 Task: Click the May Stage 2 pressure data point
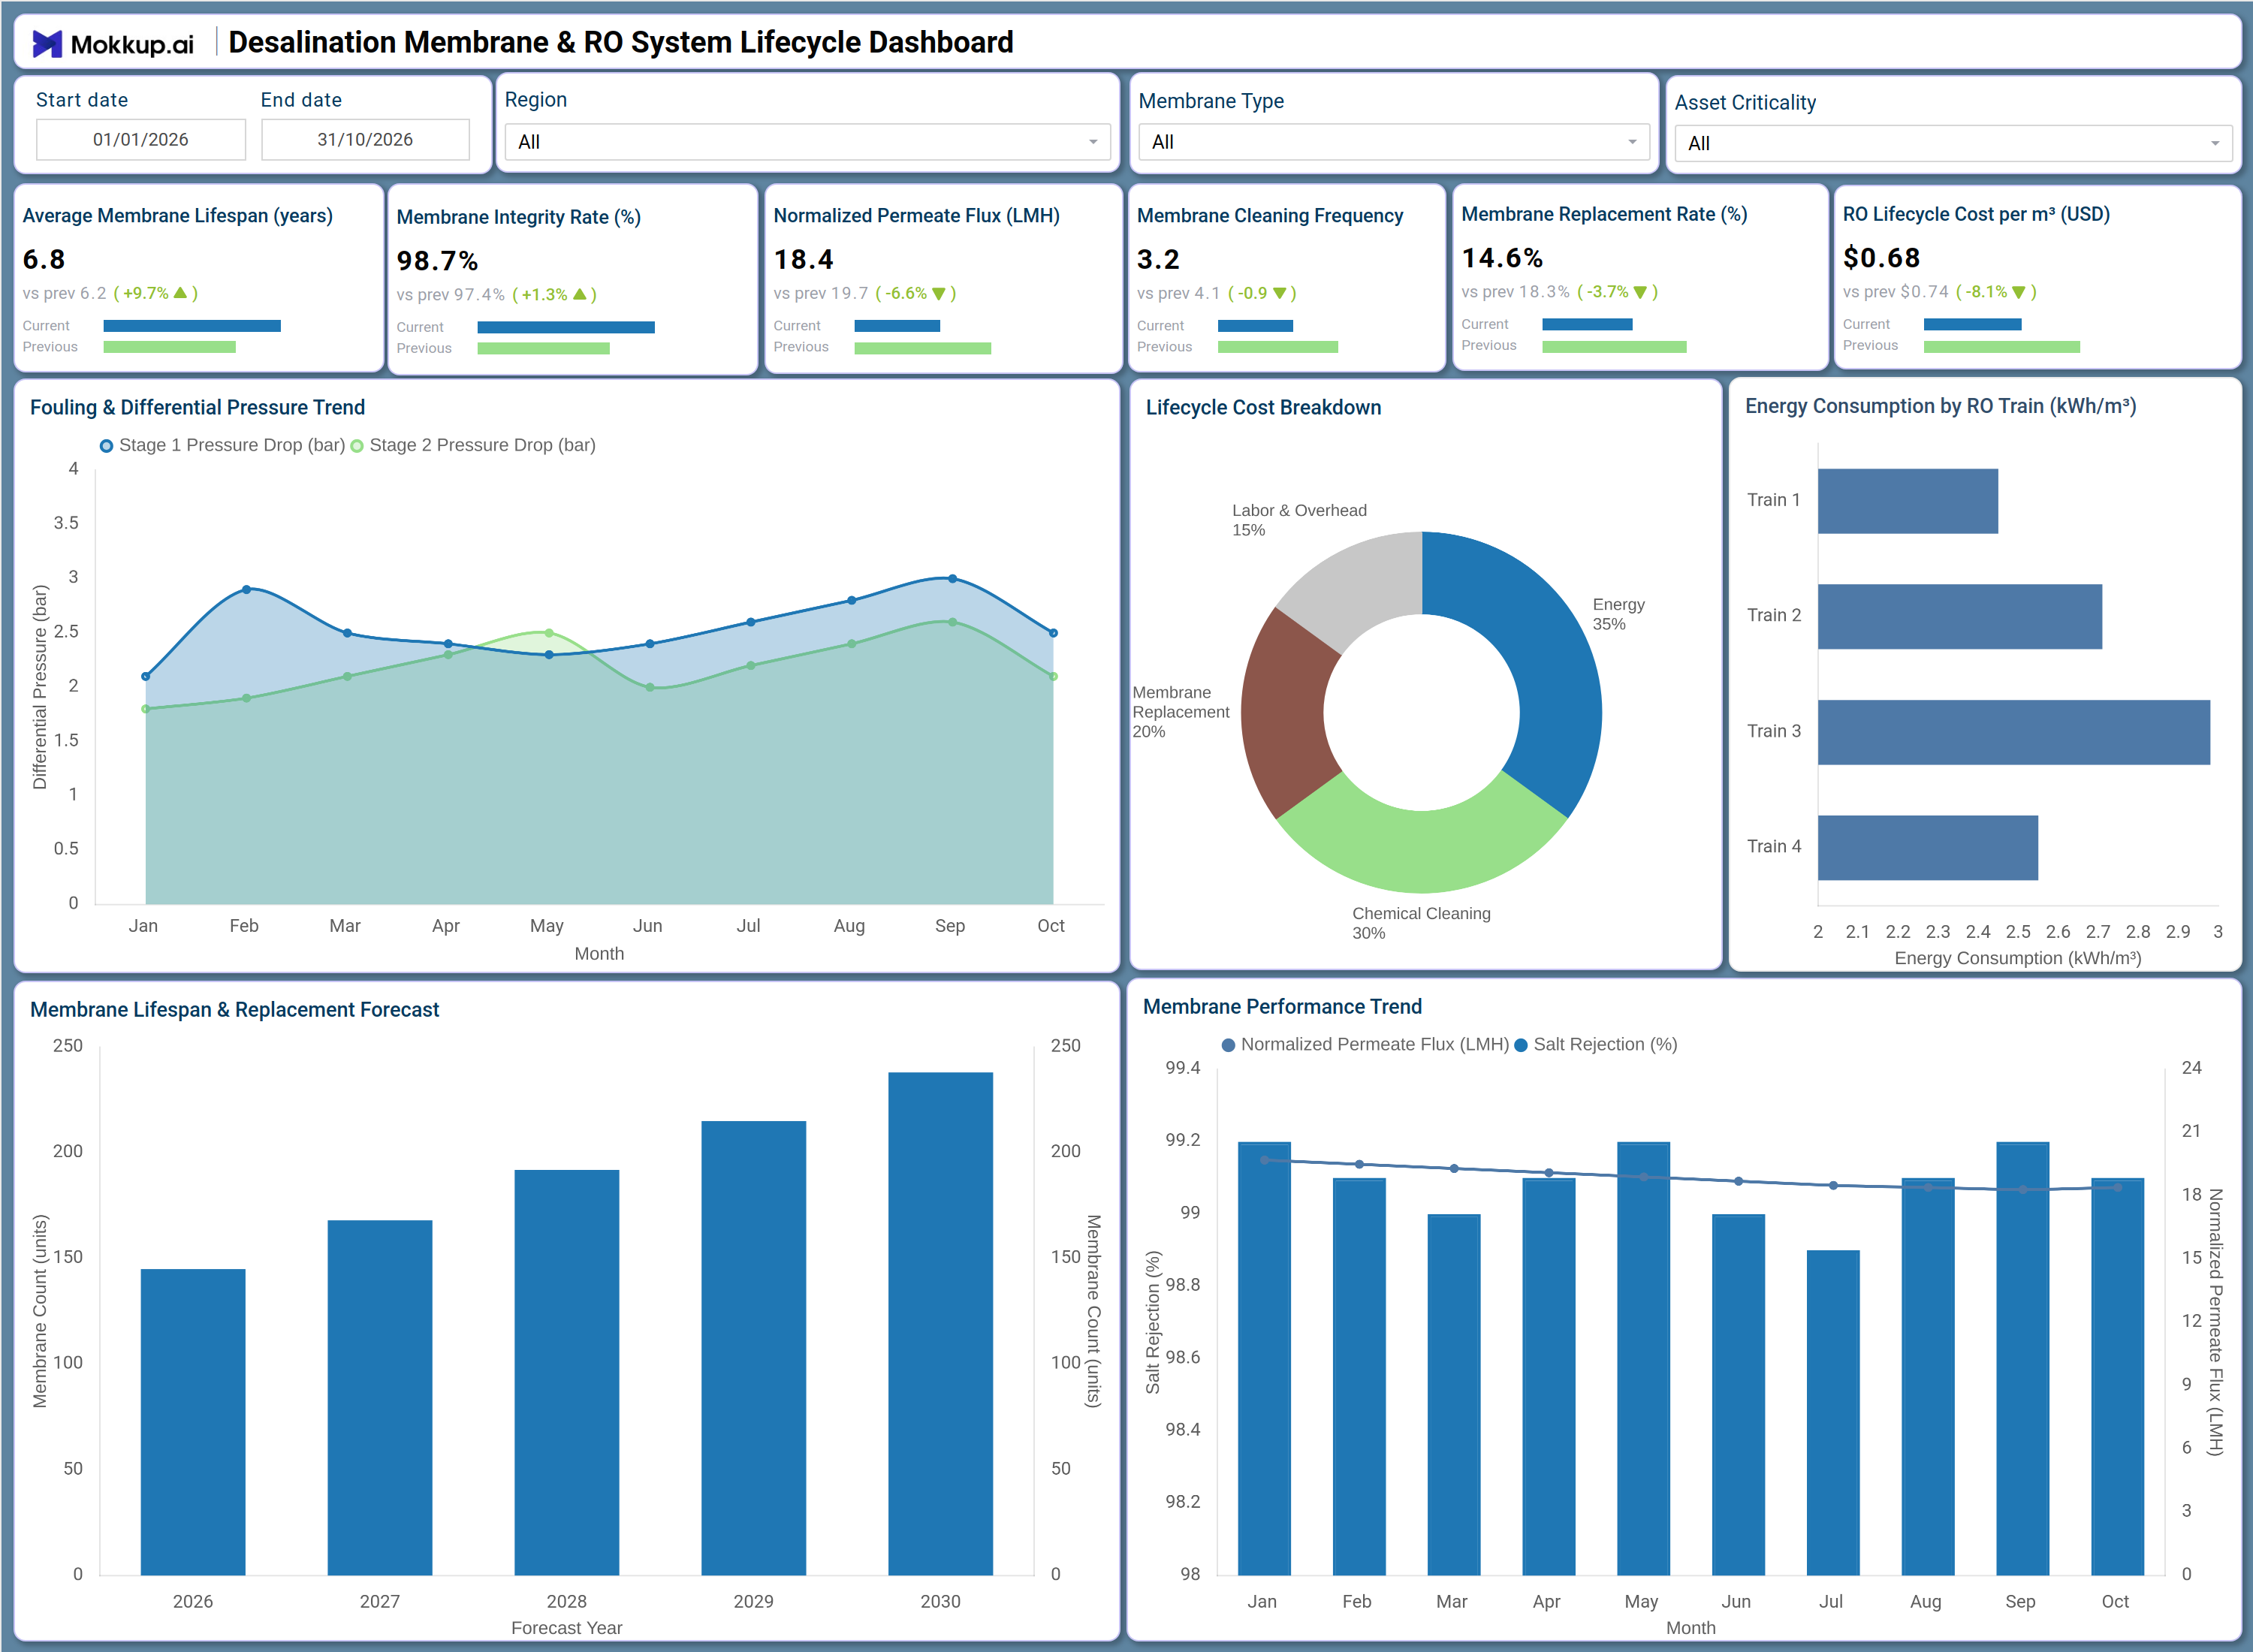pyautogui.click(x=549, y=633)
